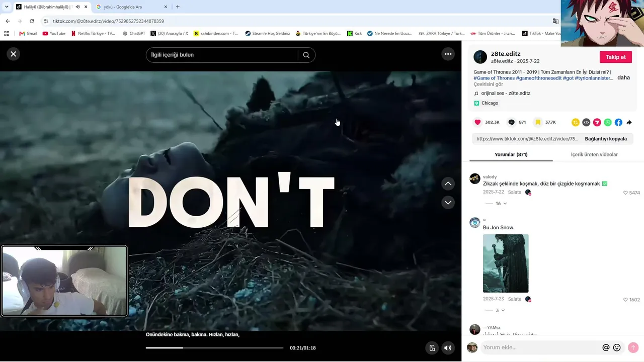Seek the video using the progress bar
Screen dimensions: 644x362
tap(214, 348)
